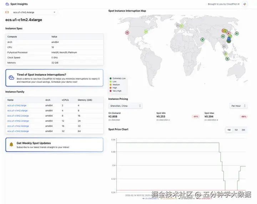Screen dimensions: 257x204
Task: Open the ecs.u1-c1m2.xlarge instance link
Action: [x=17, y=111]
